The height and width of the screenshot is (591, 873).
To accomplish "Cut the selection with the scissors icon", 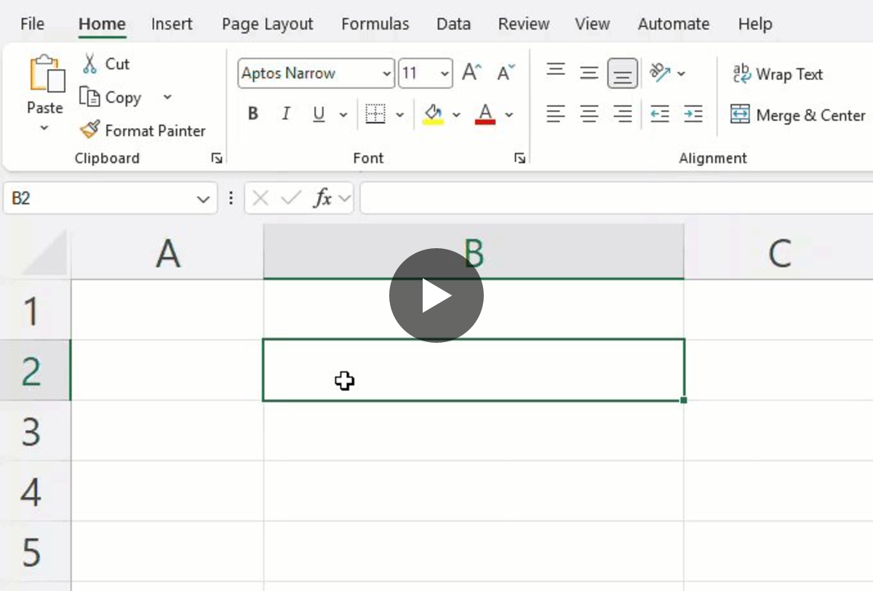I will [x=89, y=63].
